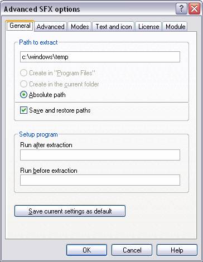Uncheck Save and restore paths checkbox
Screen dimensions: 203x262
[x=23, y=110]
